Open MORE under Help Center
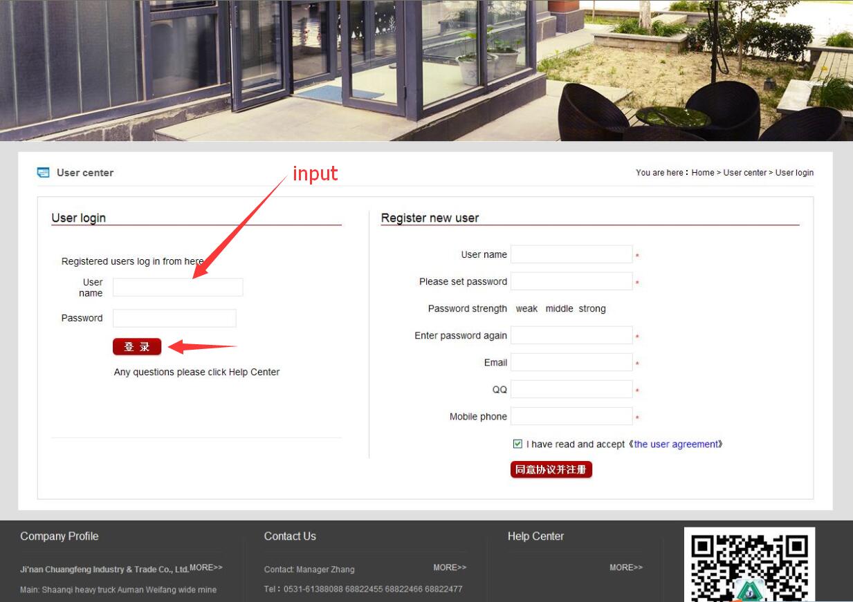Viewport: 853px width, 602px height. [x=626, y=567]
